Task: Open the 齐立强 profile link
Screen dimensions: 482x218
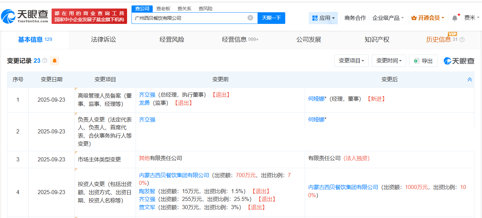Action: point(147,95)
